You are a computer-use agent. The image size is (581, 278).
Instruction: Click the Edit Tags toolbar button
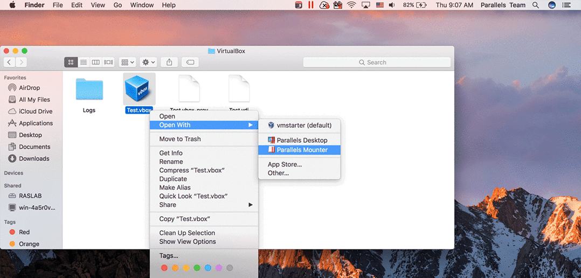(190, 62)
